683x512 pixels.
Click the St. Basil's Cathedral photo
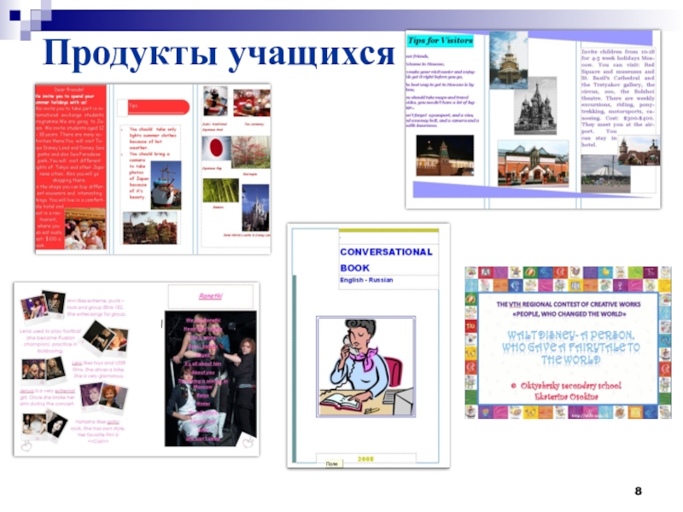pos(535,106)
